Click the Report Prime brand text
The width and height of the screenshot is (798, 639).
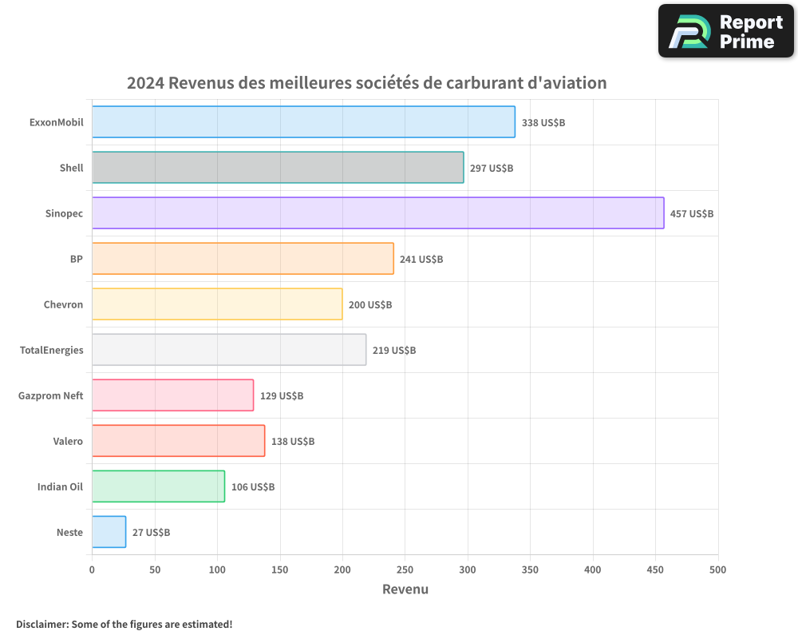[x=751, y=32]
